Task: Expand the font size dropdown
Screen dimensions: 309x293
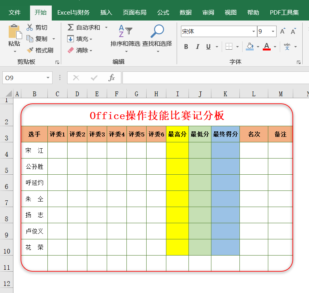Action: 273,32
